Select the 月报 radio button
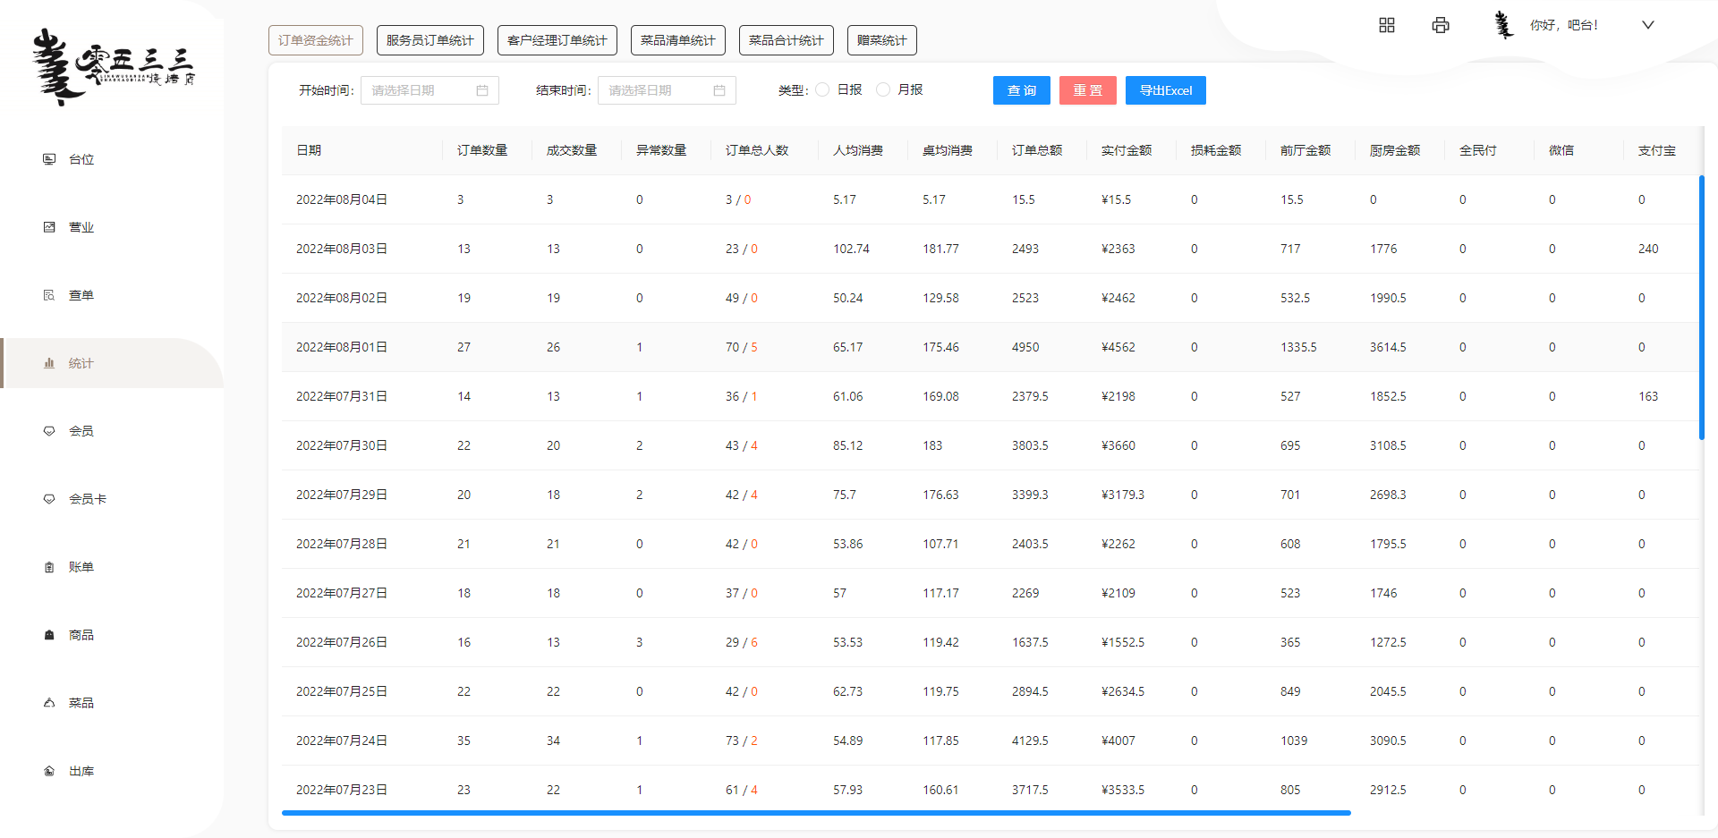This screenshot has height=838, width=1718. tap(883, 89)
